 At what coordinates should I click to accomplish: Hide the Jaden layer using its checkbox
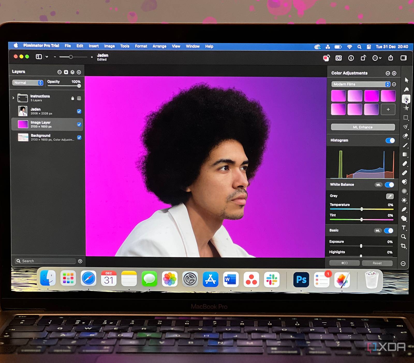[79, 111]
